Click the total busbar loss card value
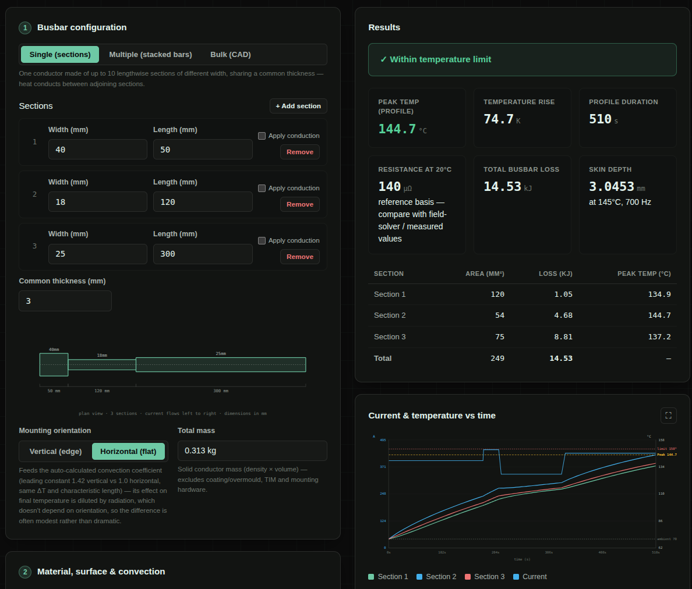Image resolution: width=692 pixels, height=589 pixels. click(502, 186)
